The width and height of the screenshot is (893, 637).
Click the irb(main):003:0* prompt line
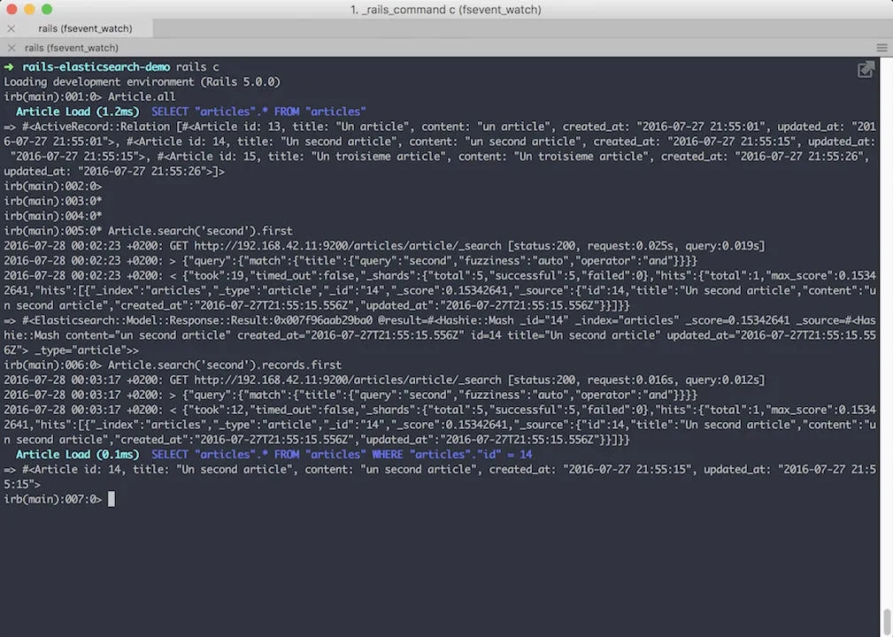click(x=53, y=201)
